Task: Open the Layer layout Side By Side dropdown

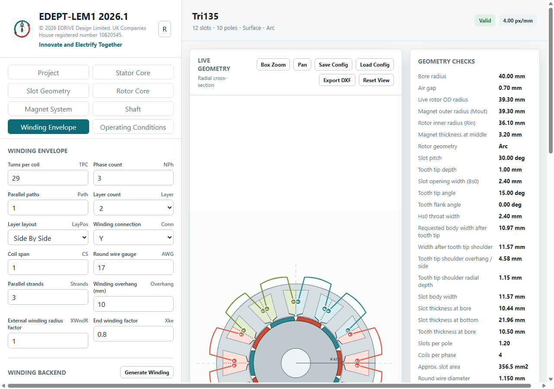Action: pyautogui.click(x=48, y=238)
